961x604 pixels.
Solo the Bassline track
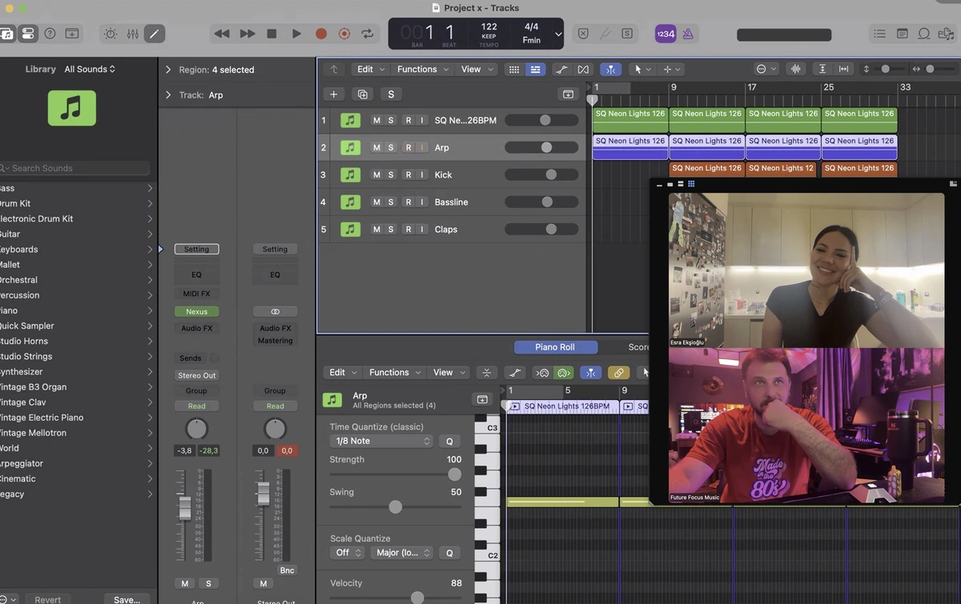pos(391,202)
